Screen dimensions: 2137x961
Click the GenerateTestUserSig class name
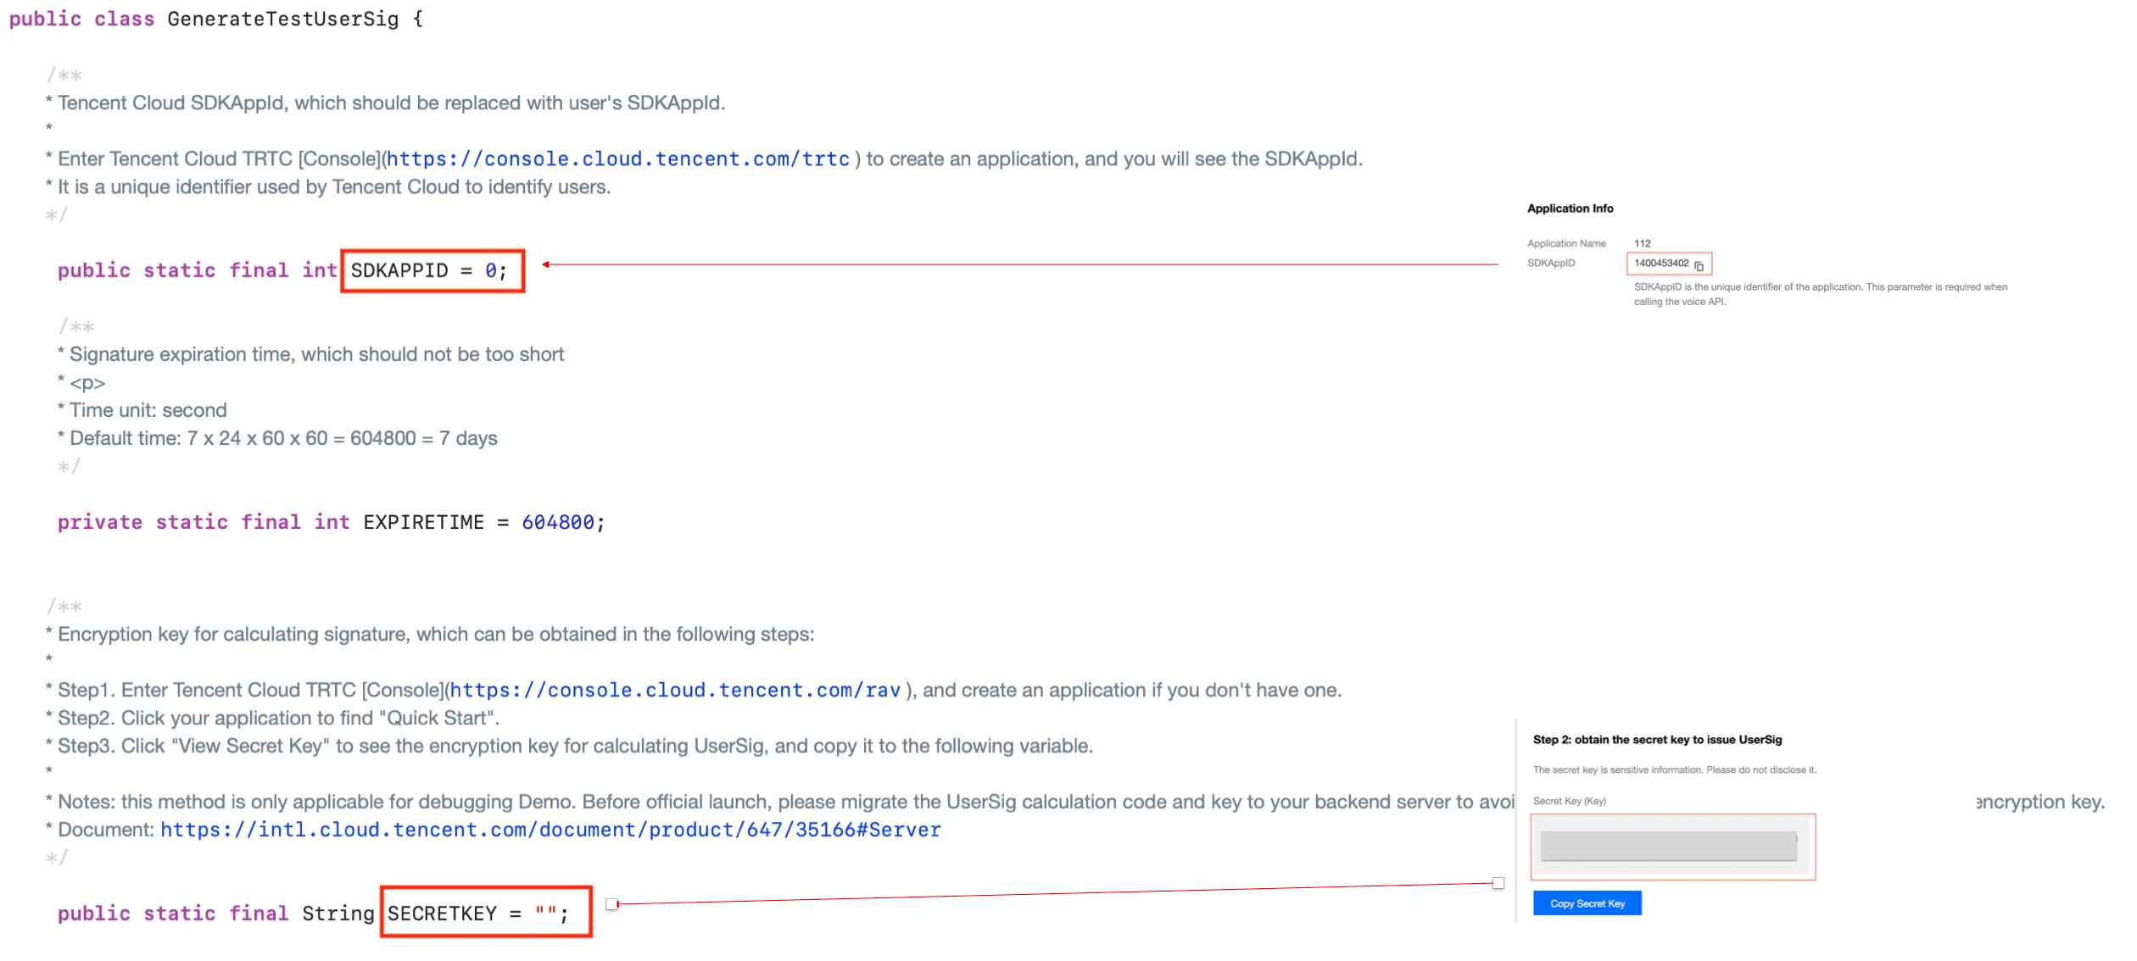coord(282,19)
